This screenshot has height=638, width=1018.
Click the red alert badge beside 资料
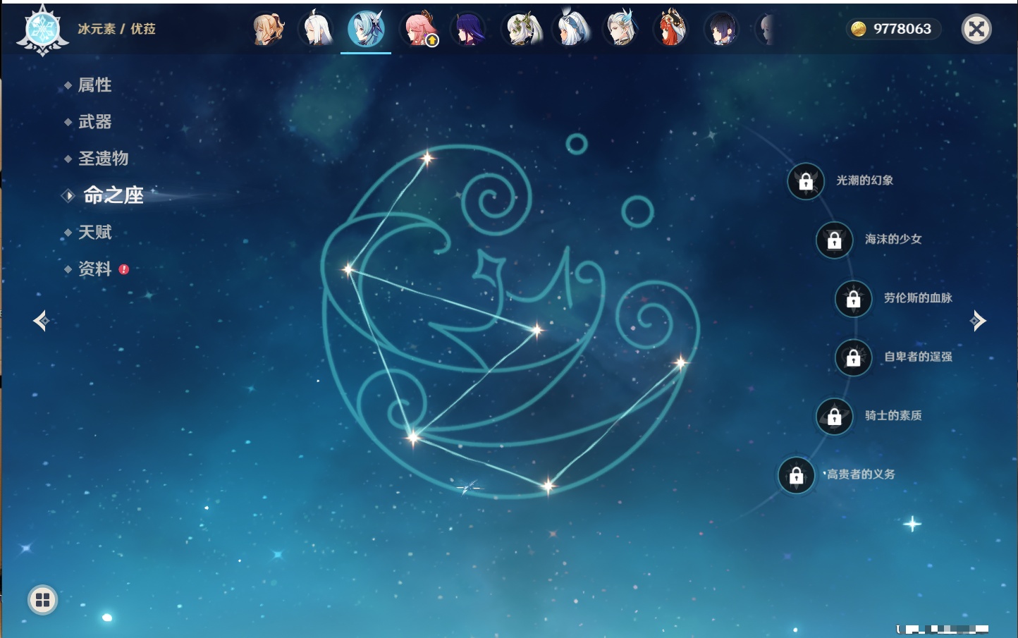pos(124,269)
